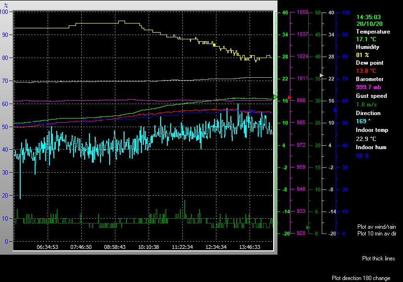
Task: Select the Temperature label in legend
Action: click(x=373, y=32)
